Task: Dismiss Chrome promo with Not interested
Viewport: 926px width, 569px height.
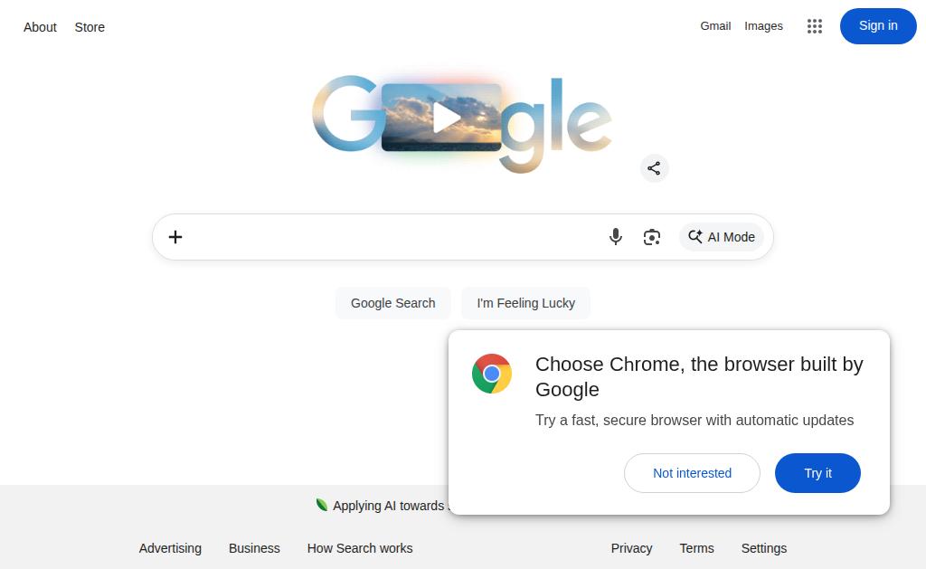Action: click(x=692, y=473)
